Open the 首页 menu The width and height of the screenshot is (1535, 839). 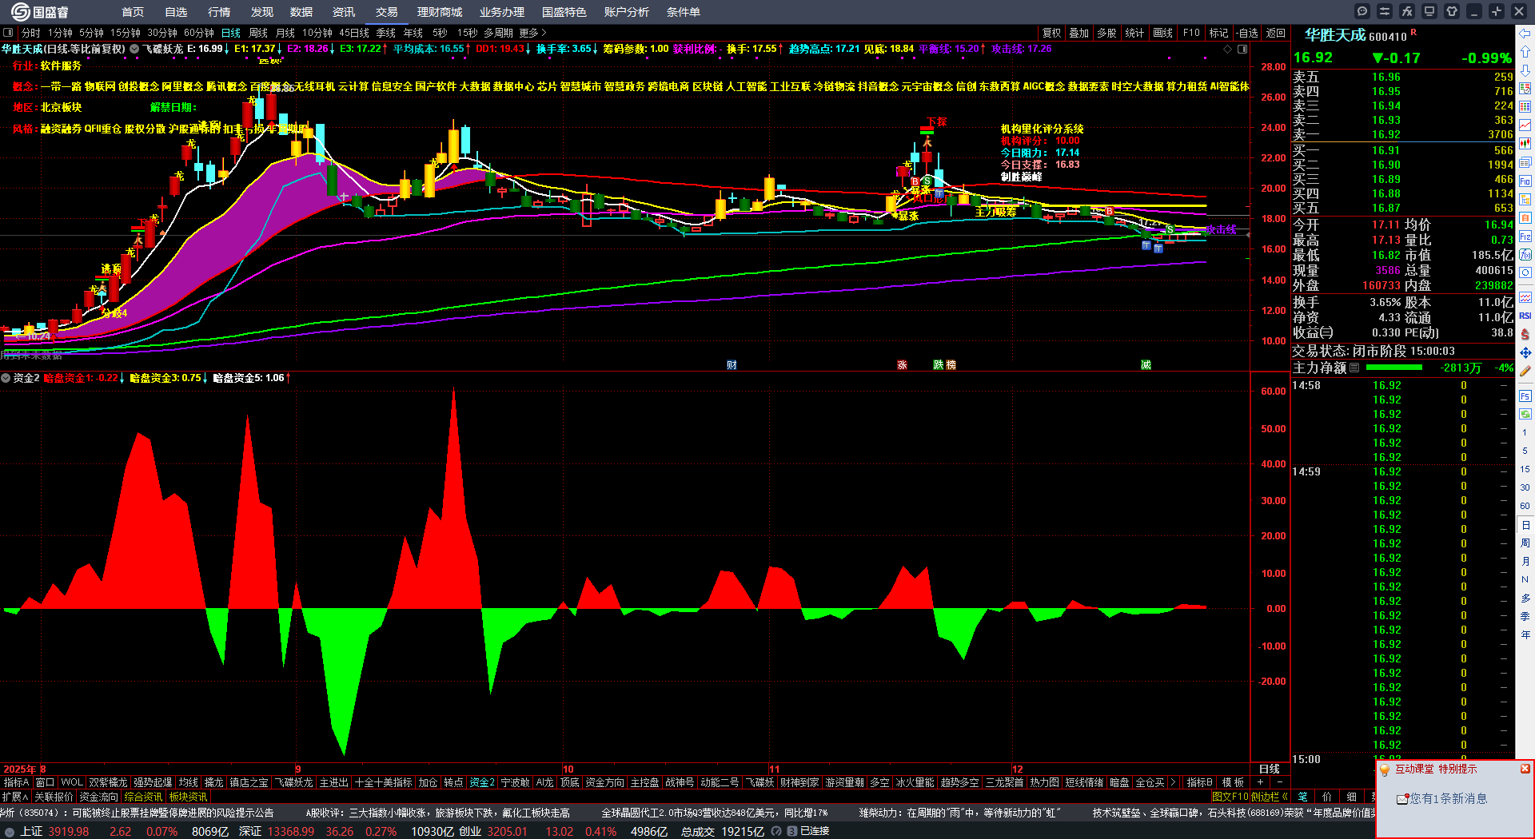pyautogui.click(x=133, y=12)
